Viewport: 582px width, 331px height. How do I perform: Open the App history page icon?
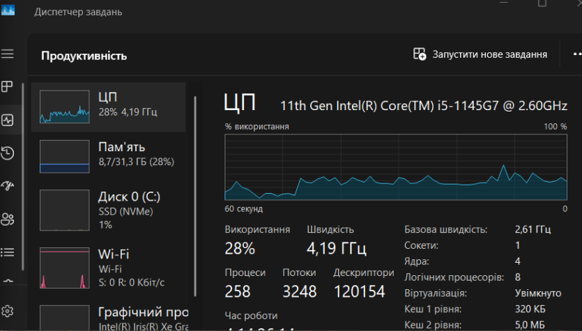(8, 153)
